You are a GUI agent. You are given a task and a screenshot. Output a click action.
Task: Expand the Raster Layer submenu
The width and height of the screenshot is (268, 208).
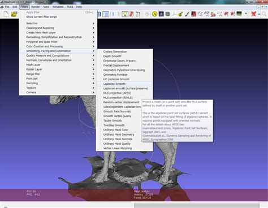(x=58, y=70)
